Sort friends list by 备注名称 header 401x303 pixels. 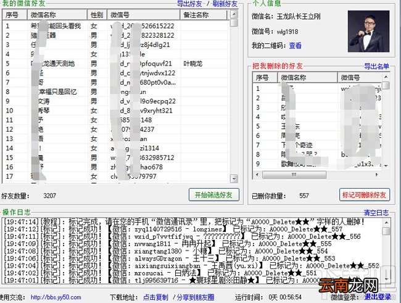tap(204, 15)
